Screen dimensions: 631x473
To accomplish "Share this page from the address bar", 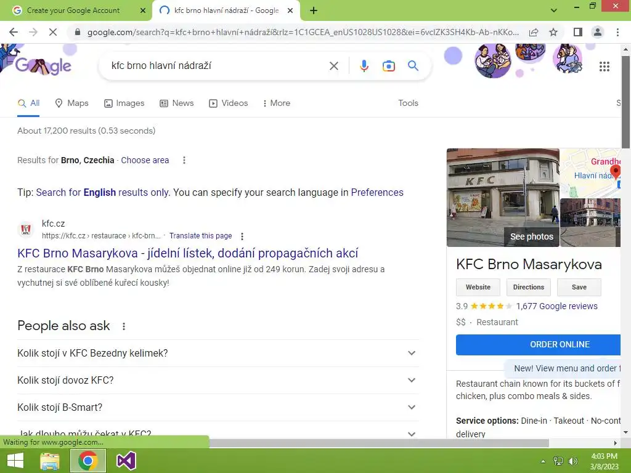I will click(534, 32).
